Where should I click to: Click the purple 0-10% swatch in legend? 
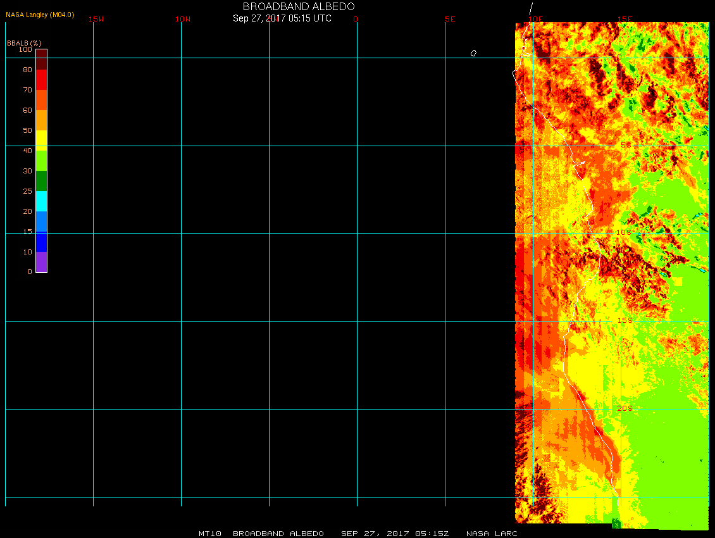[41, 262]
